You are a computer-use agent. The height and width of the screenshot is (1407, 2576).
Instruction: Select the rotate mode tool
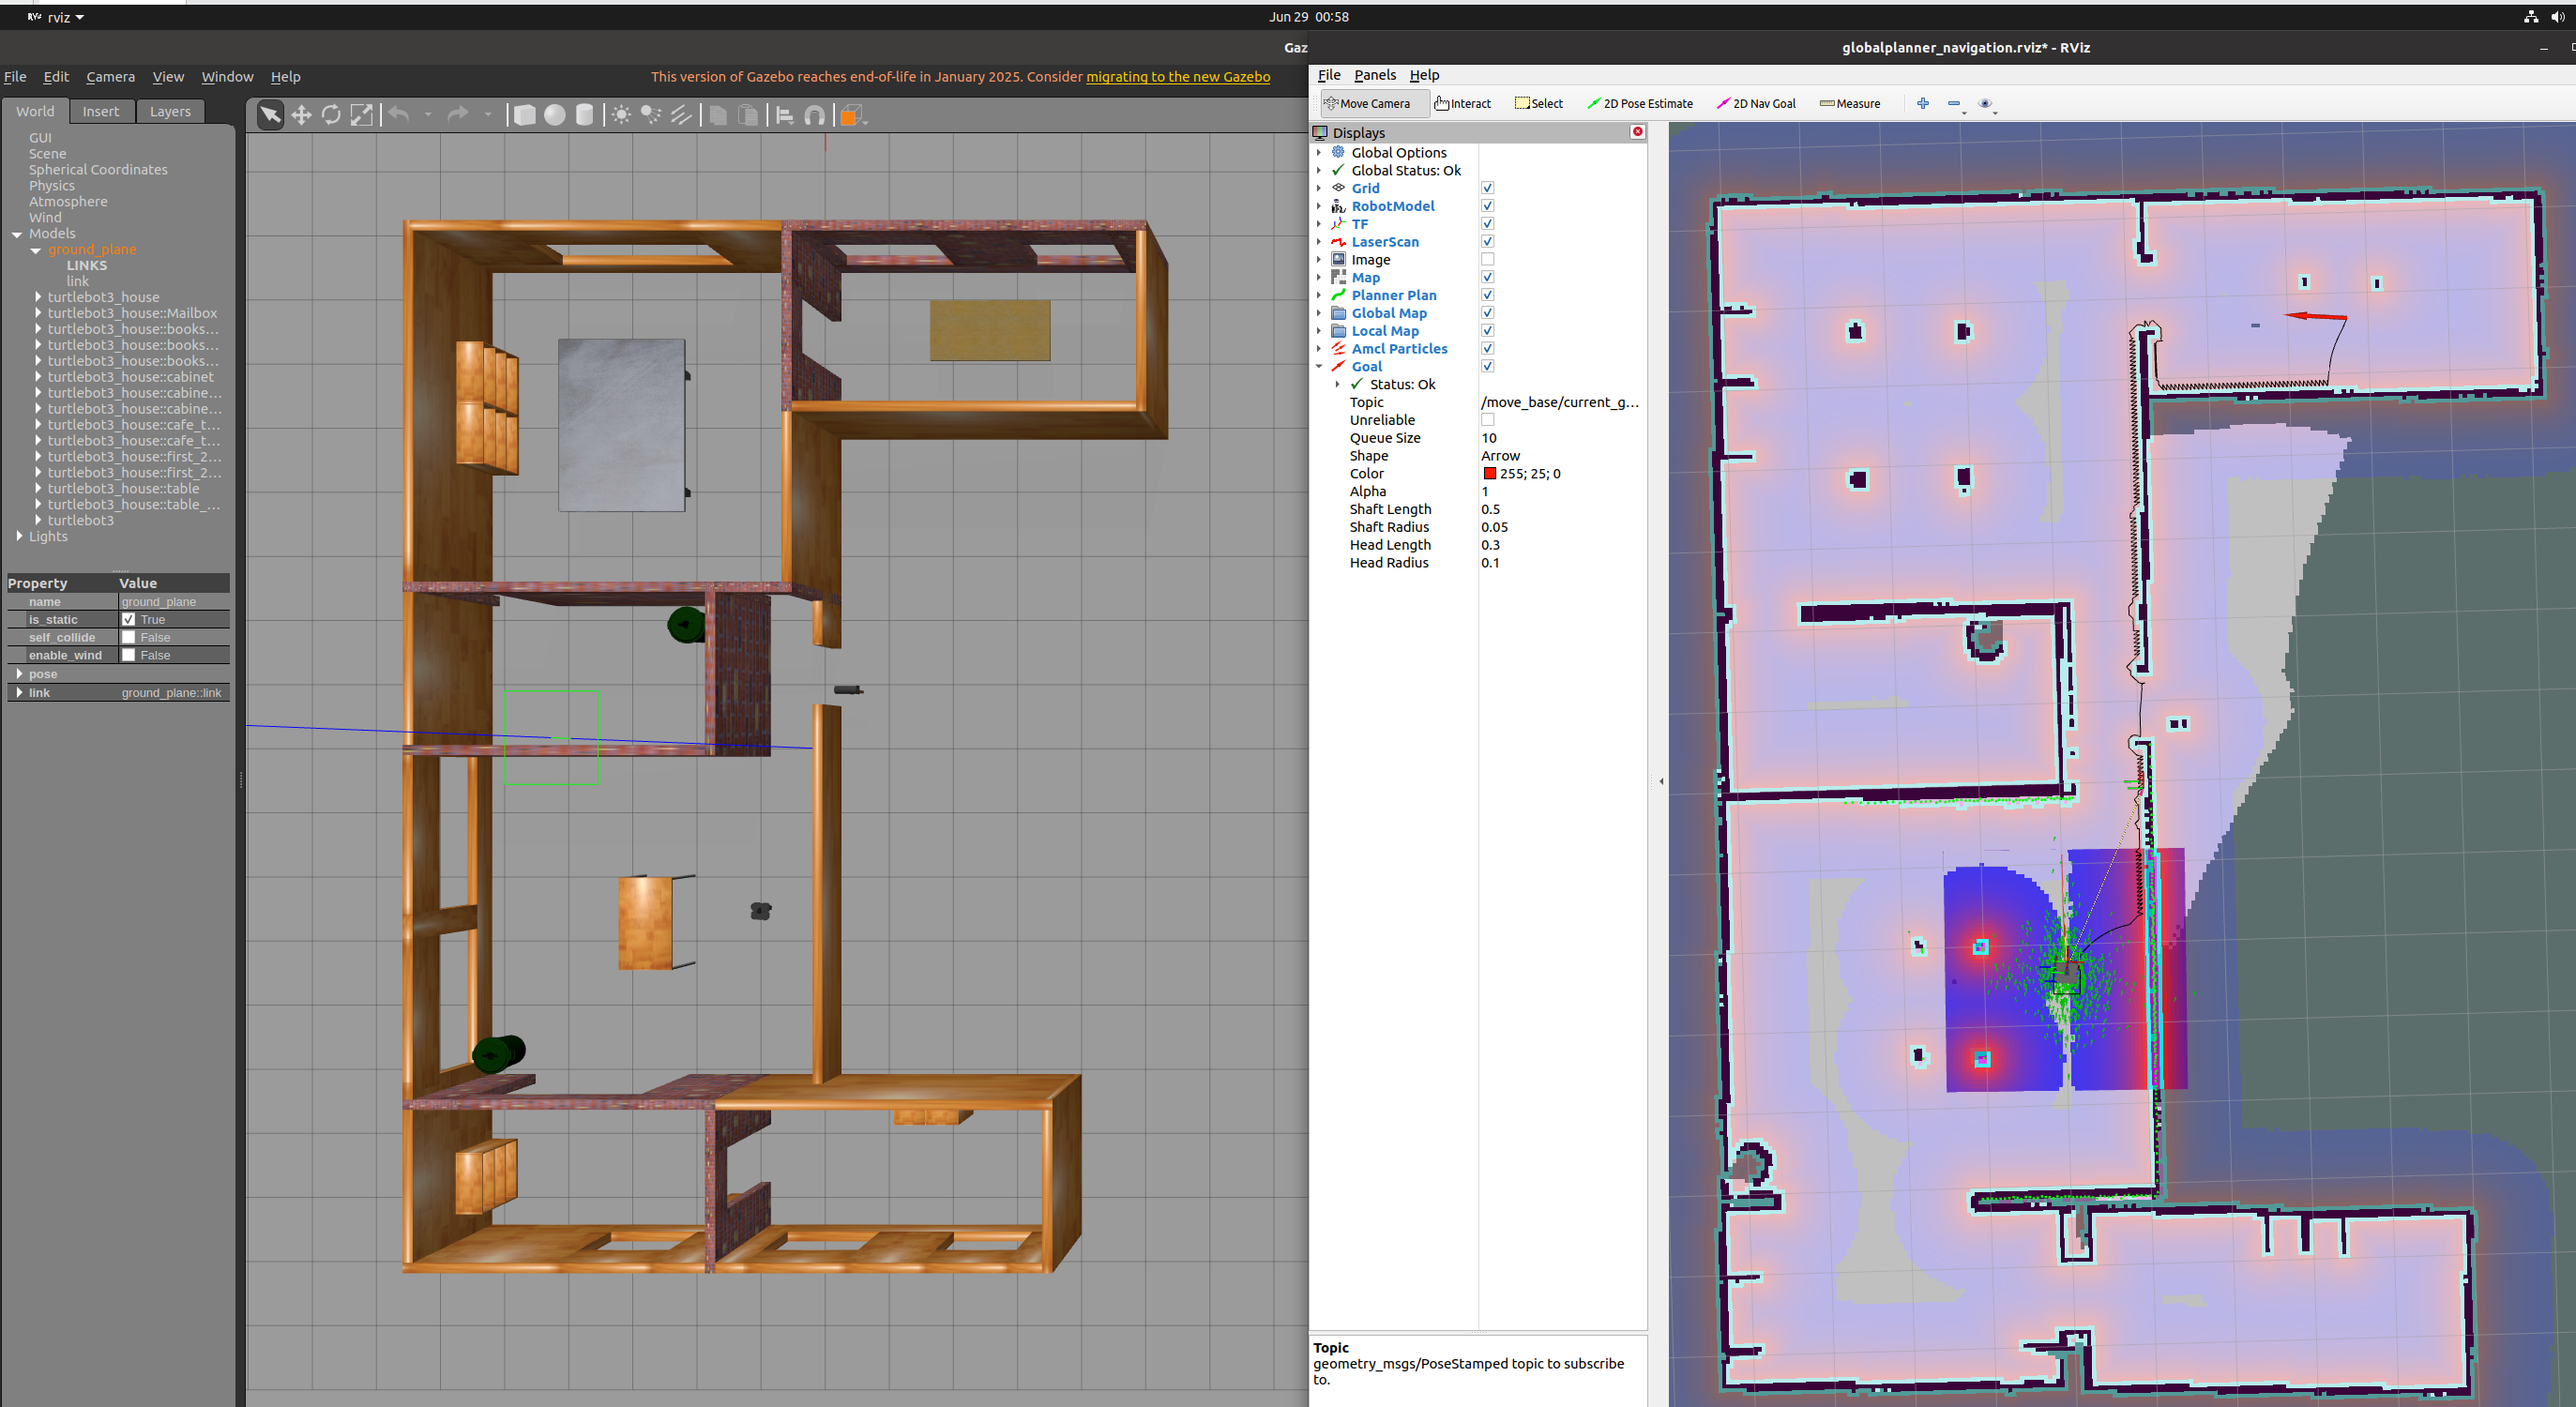click(331, 115)
